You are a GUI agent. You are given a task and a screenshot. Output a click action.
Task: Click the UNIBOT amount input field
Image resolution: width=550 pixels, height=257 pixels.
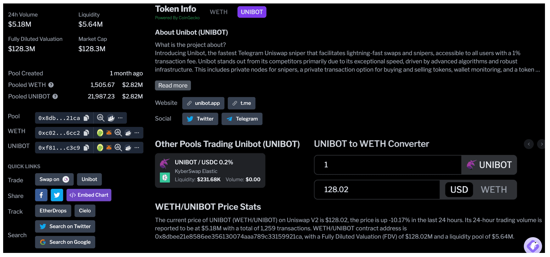tap(388, 165)
